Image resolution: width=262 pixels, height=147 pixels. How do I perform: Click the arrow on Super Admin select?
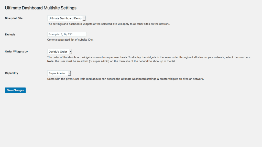69,73
